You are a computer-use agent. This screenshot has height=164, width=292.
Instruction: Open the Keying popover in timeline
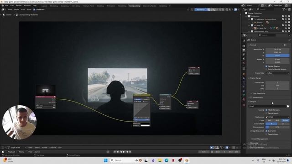[22, 152]
